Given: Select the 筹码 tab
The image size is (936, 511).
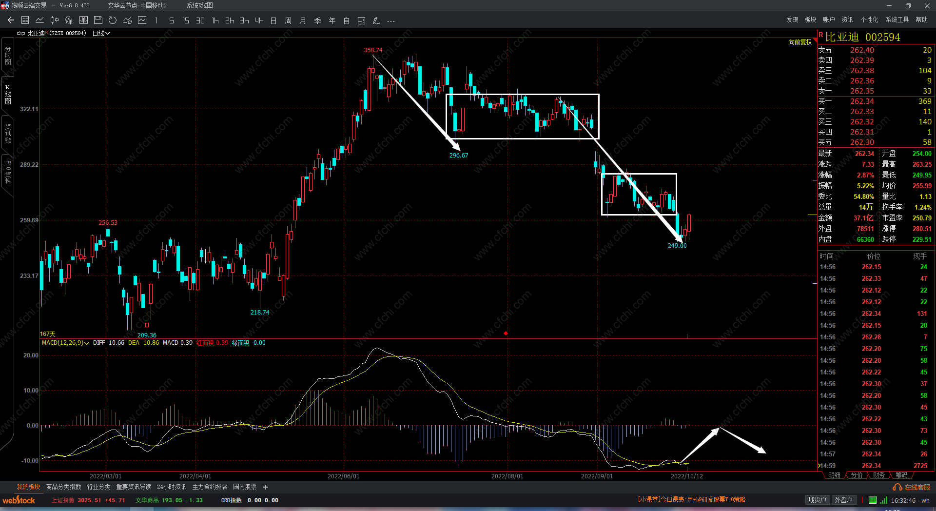Looking at the screenshot, I should (901, 475).
